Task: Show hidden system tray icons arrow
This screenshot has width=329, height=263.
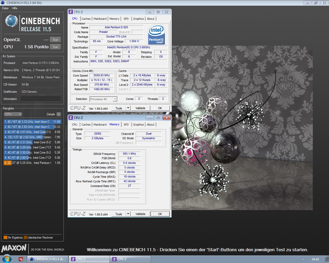Action: (303, 259)
